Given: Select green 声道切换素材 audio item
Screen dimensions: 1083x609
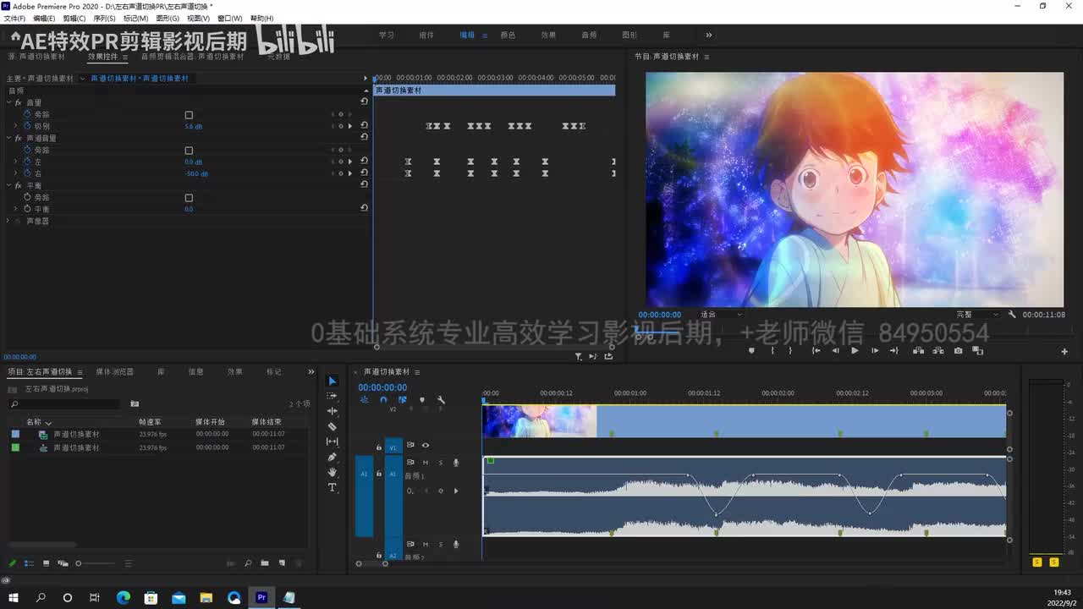Looking at the screenshot, I should coord(76,447).
